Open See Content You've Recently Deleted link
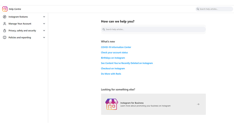 [127, 63]
